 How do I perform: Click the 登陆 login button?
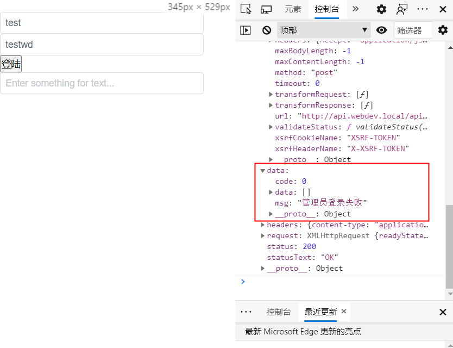(11, 64)
